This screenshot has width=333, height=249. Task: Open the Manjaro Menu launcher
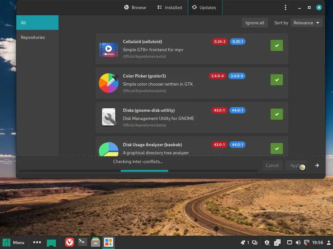point(14,243)
